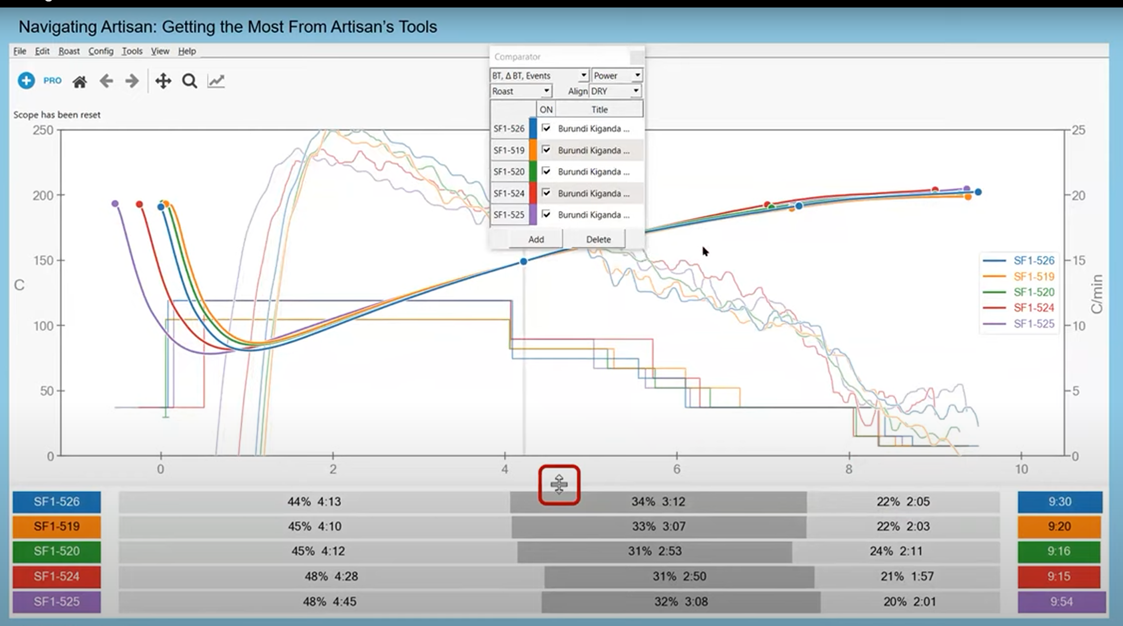Viewport: 1123px width, 626px height.
Task: Open the BT, ΔBT, Events dropdown
Action: pos(584,75)
